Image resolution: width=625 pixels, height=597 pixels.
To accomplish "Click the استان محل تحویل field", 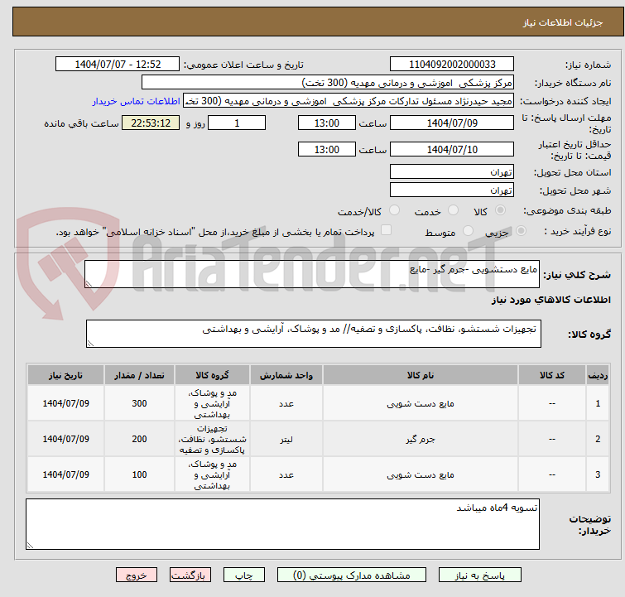I will pyautogui.click(x=452, y=172).
